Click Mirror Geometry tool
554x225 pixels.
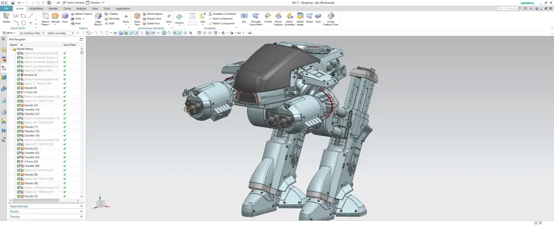pyautogui.click(x=289, y=18)
